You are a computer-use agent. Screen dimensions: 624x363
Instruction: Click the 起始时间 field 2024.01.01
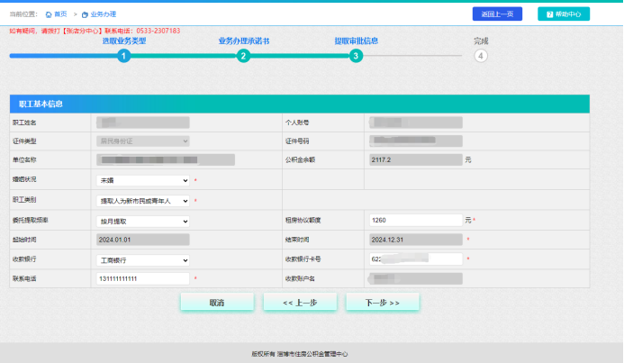tap(143, 240)
